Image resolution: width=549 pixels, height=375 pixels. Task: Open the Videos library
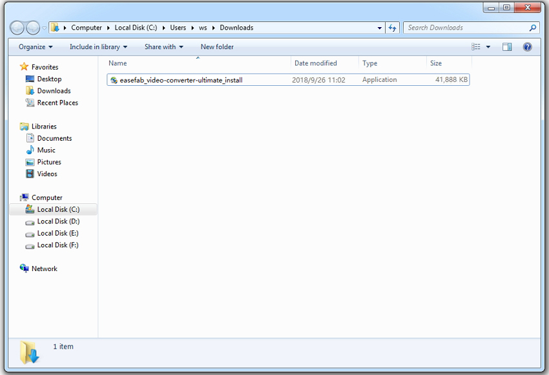coord(47,174)
